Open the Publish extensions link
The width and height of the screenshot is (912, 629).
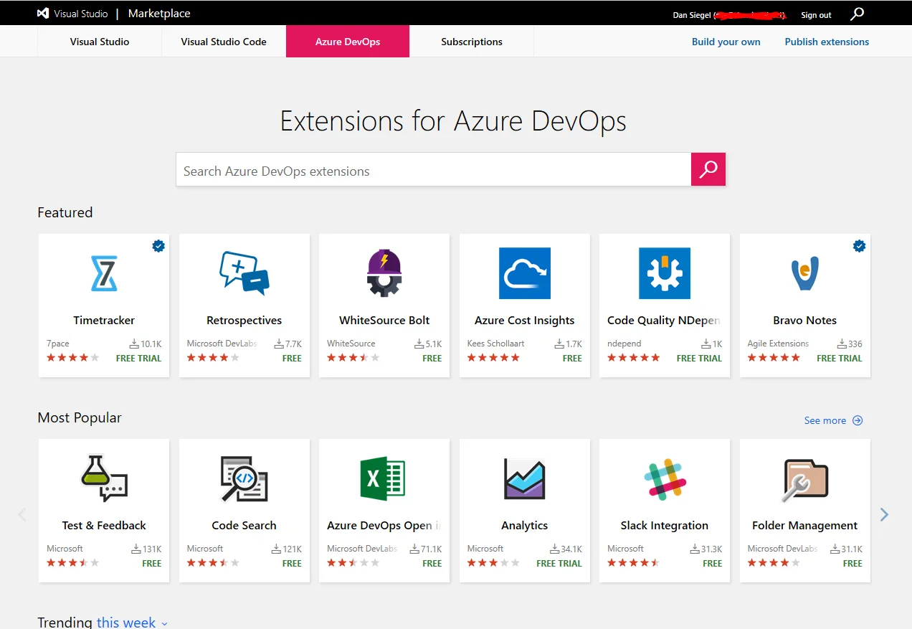pyautogui.click(x=827, y=42)
